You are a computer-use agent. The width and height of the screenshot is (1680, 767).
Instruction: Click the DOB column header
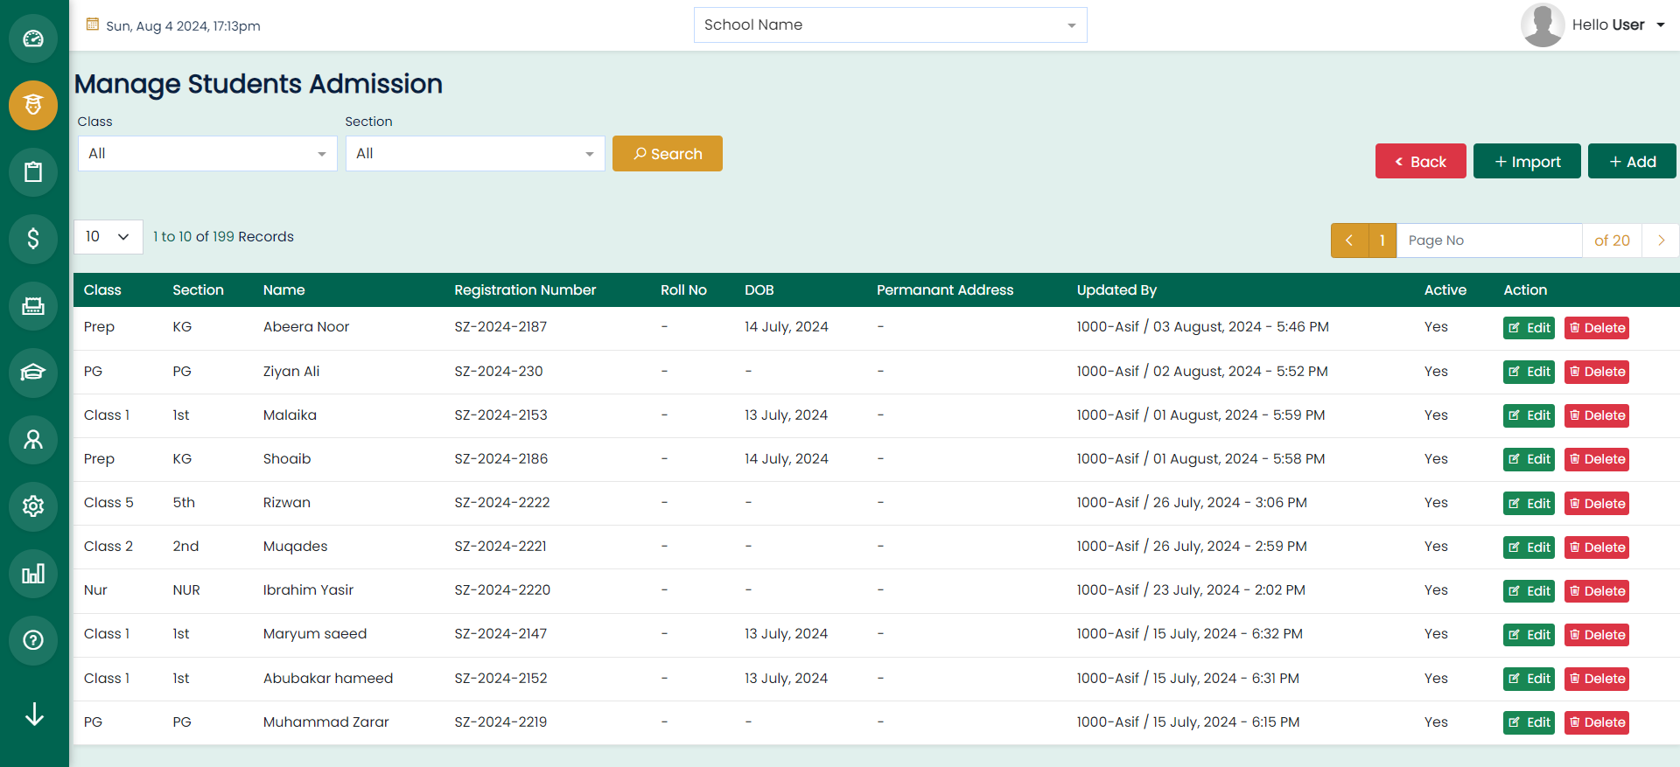click(759, 290)
